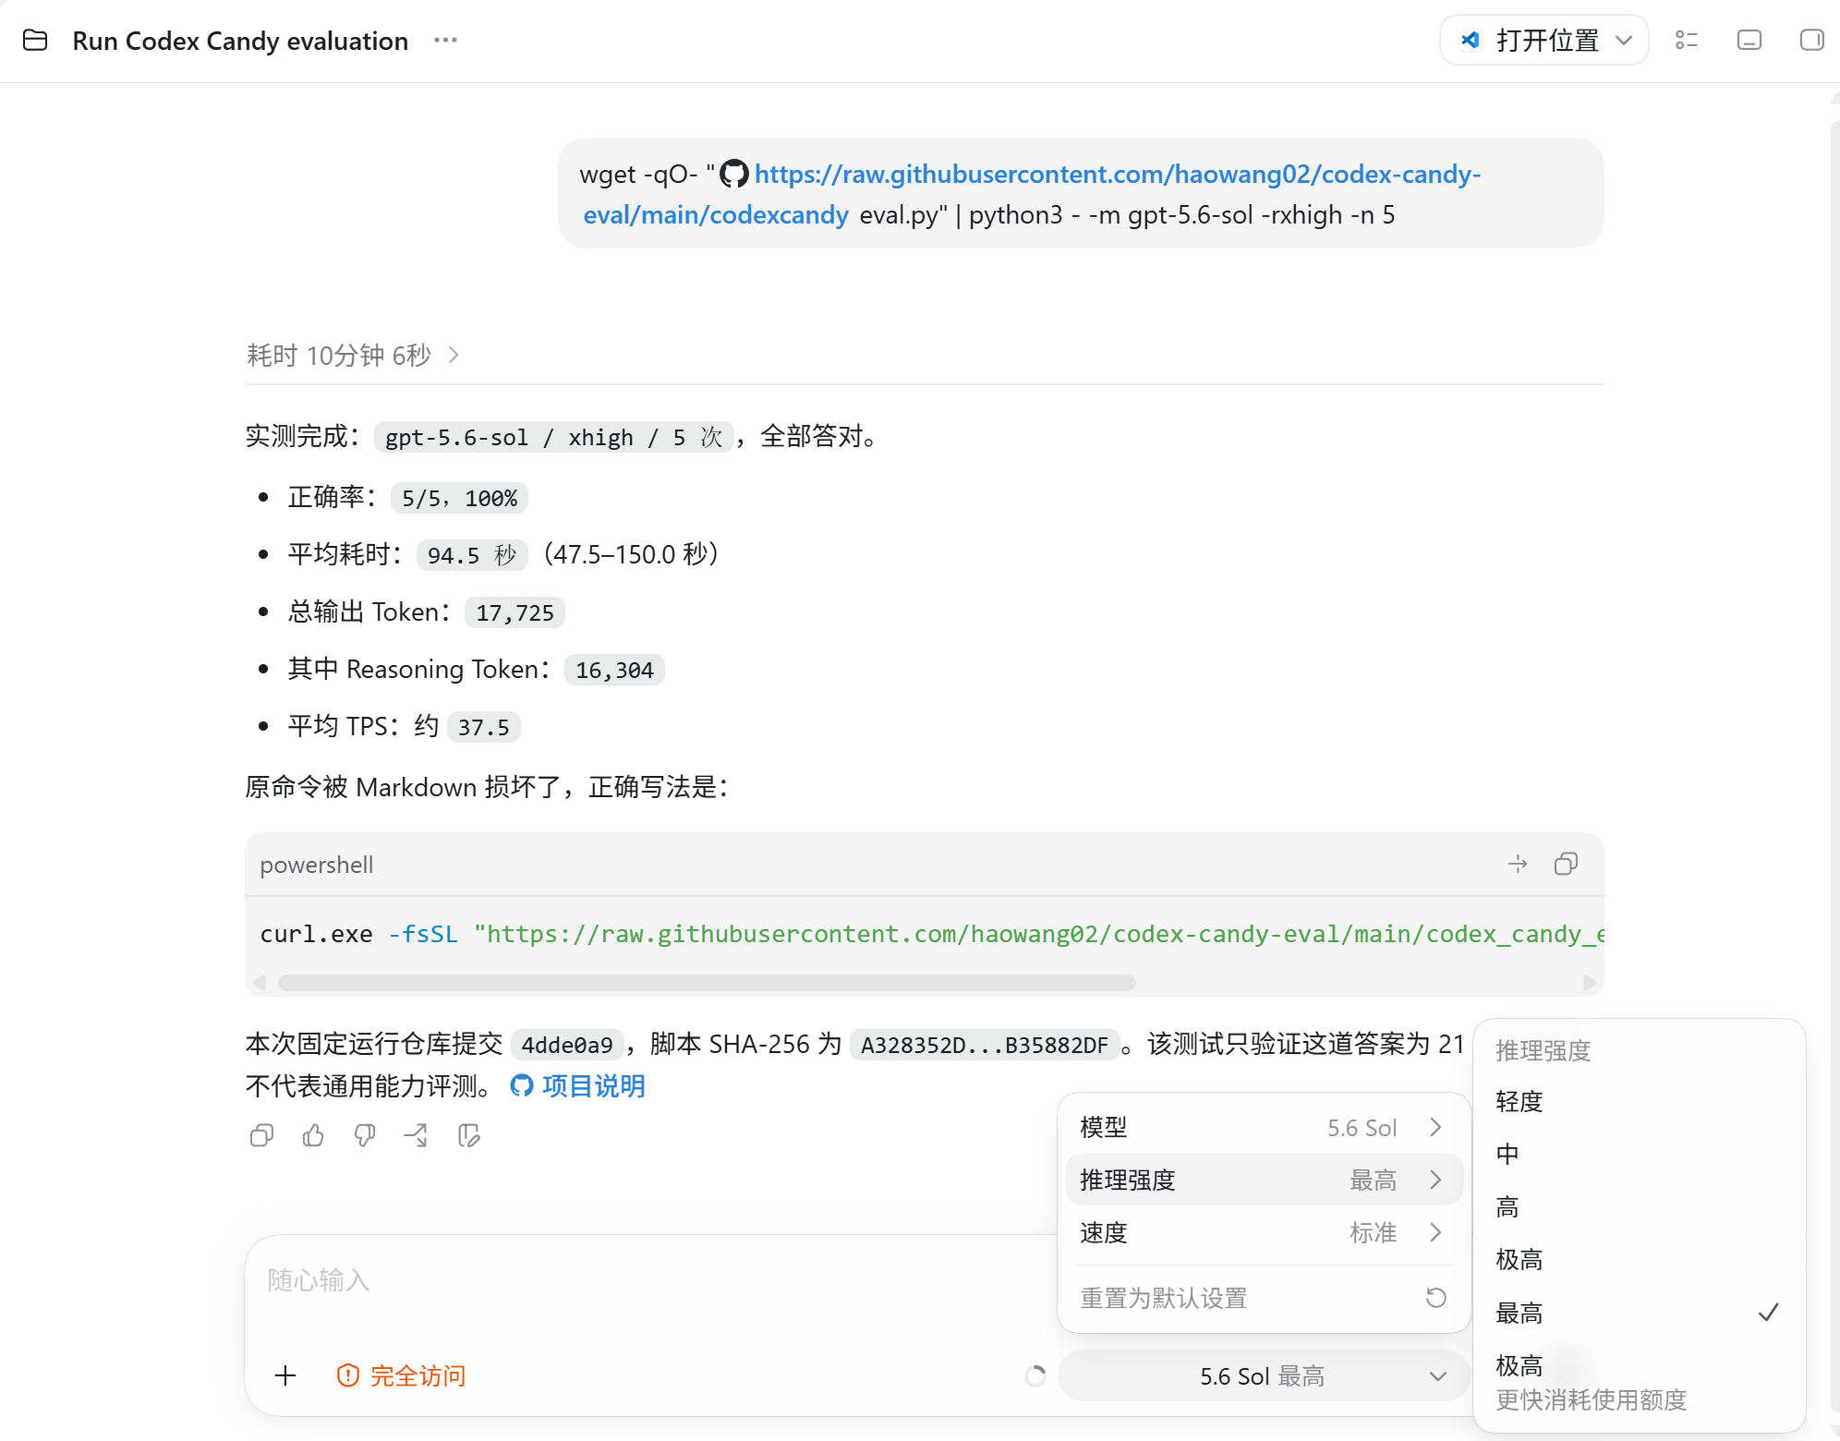
Task: Click the page's vertical scrollbar
Action: 1835,767
